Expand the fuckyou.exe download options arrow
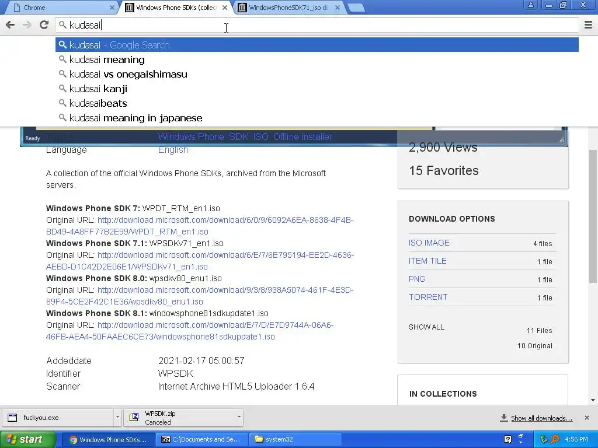The width and height of the screenshot is (598, 448). [x=117, y=417]
